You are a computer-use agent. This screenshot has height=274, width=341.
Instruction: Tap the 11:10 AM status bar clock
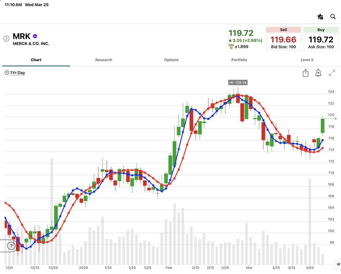13,5
